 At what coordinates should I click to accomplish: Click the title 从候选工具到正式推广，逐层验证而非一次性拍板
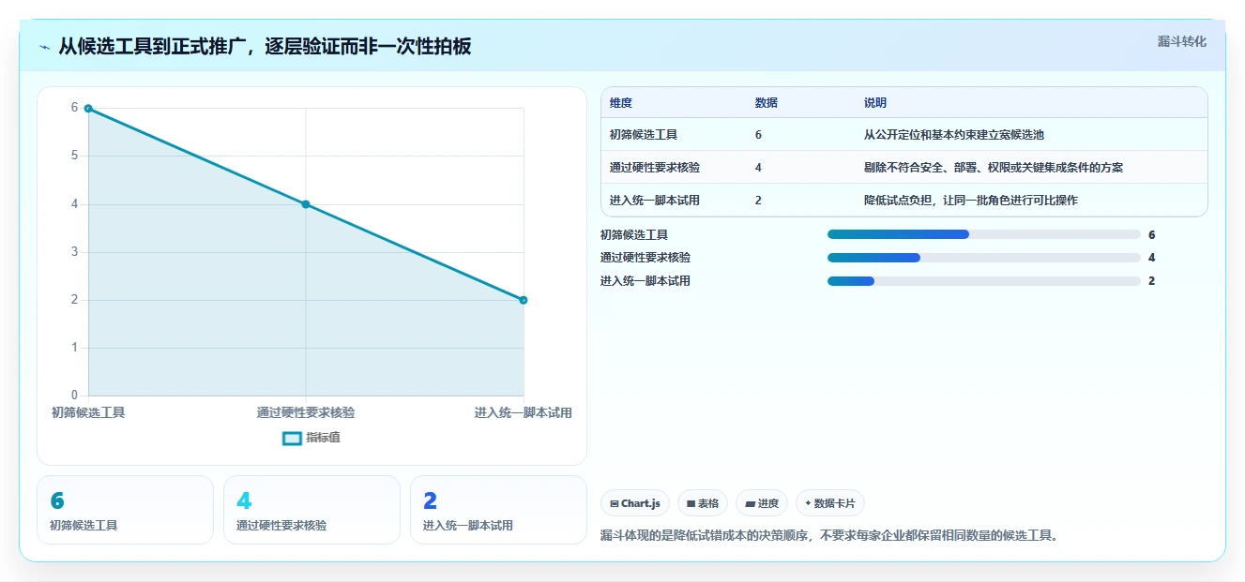265,47
